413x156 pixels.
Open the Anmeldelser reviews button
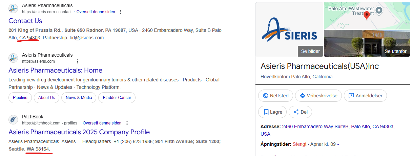[x=365, y=96]
